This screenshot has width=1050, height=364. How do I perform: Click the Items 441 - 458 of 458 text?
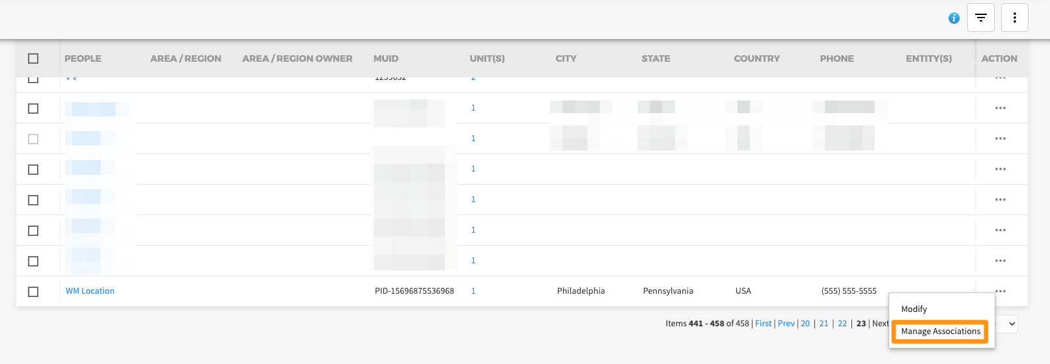point(707,324)
